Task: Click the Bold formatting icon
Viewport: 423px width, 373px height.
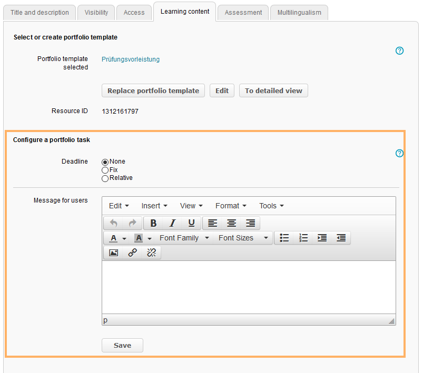Action: coord(153,223)
